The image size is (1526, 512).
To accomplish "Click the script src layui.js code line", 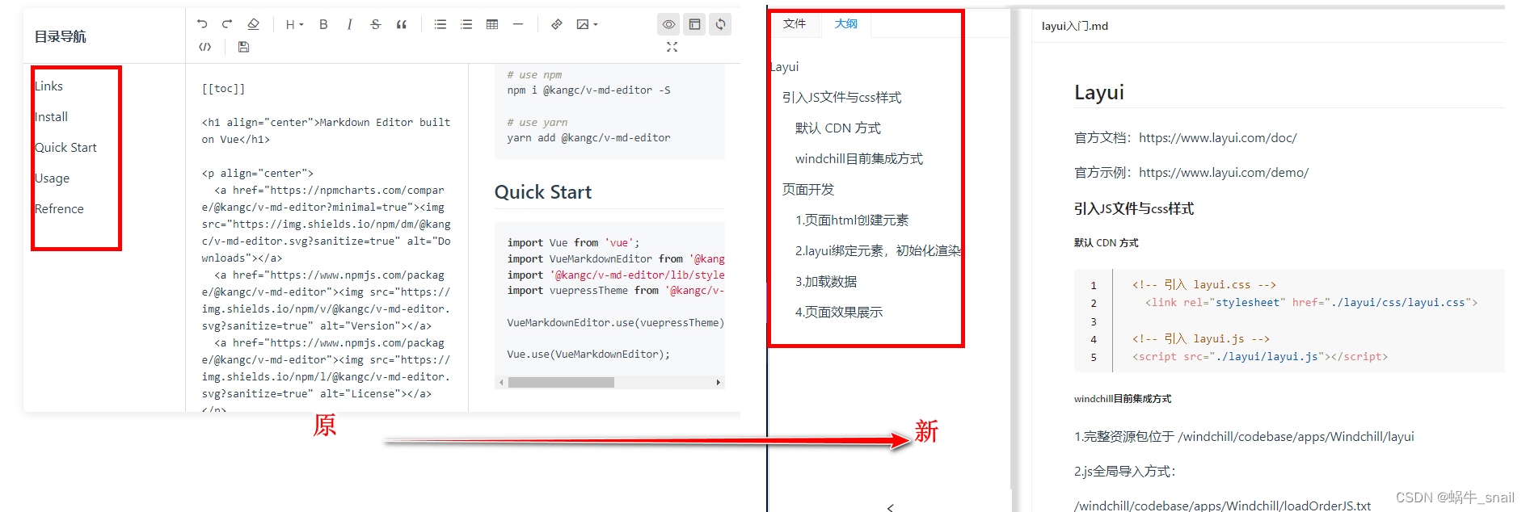I will tap(1259, 356).
